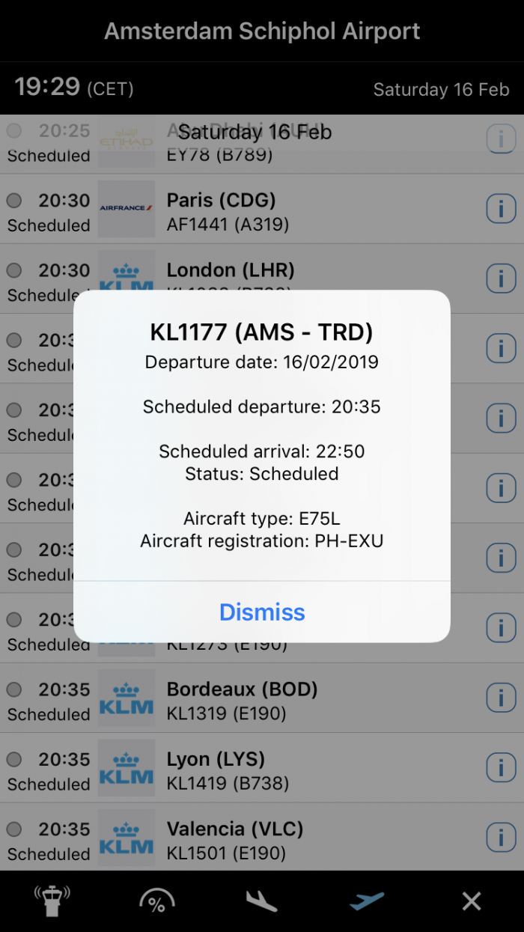The image size is (524, 932).
Task: Open the Valencia (VLC) flight row
Action: [x=299, y=839]
